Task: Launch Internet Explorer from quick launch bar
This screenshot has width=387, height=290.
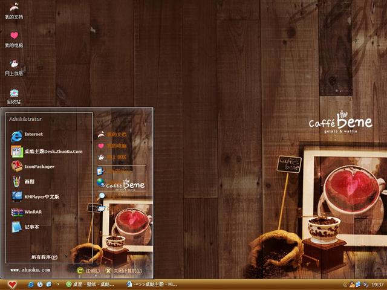Action: point(31,285)
